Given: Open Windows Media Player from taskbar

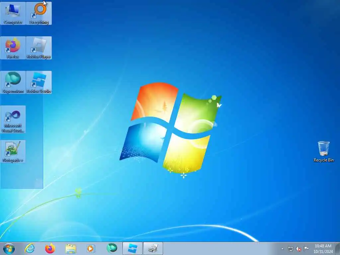Looking at the screenshot, I should pos(91,248).
